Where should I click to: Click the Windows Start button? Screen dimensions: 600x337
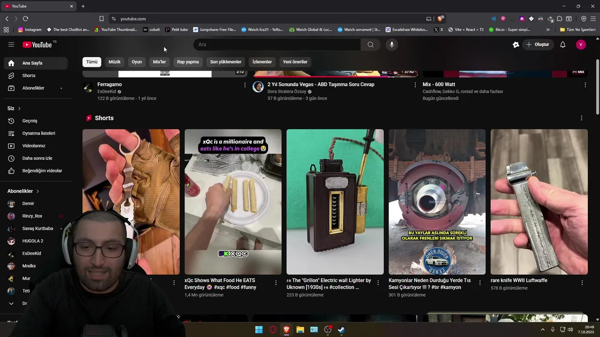tap(259, 330)
